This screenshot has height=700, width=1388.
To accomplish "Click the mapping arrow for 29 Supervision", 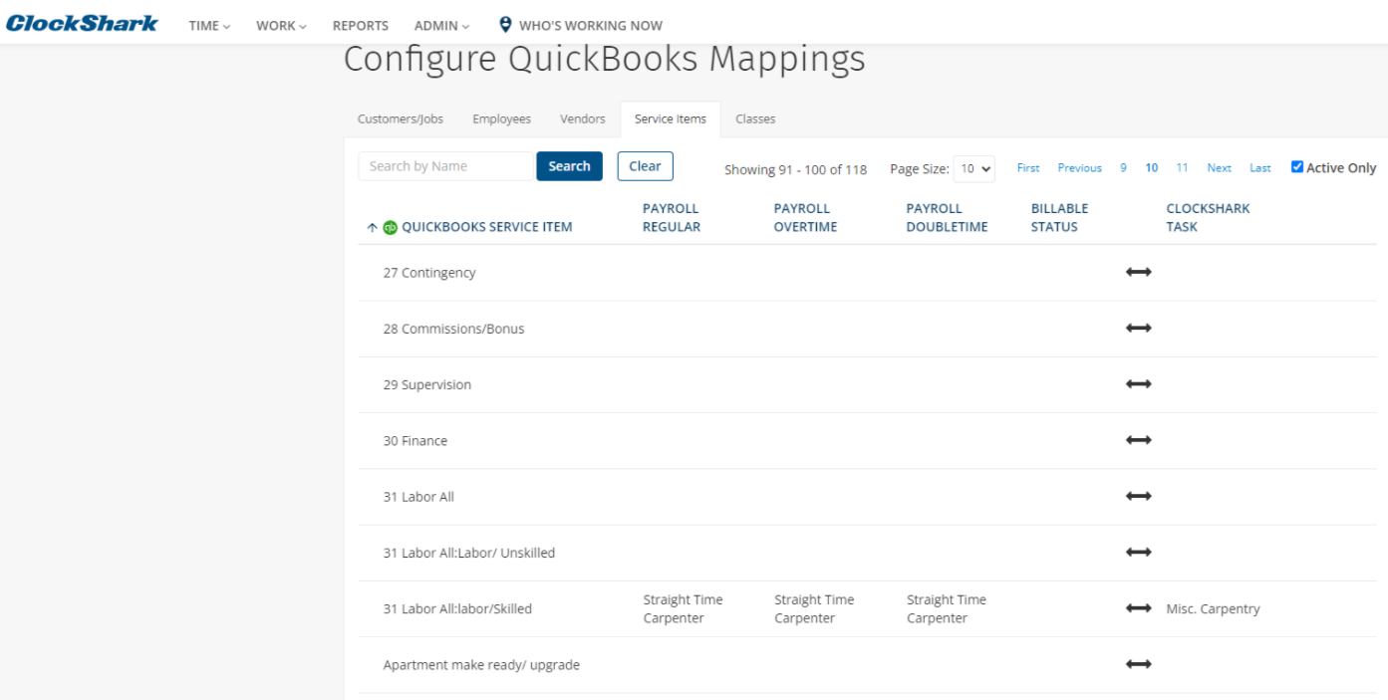I will tap(1139, 384).
